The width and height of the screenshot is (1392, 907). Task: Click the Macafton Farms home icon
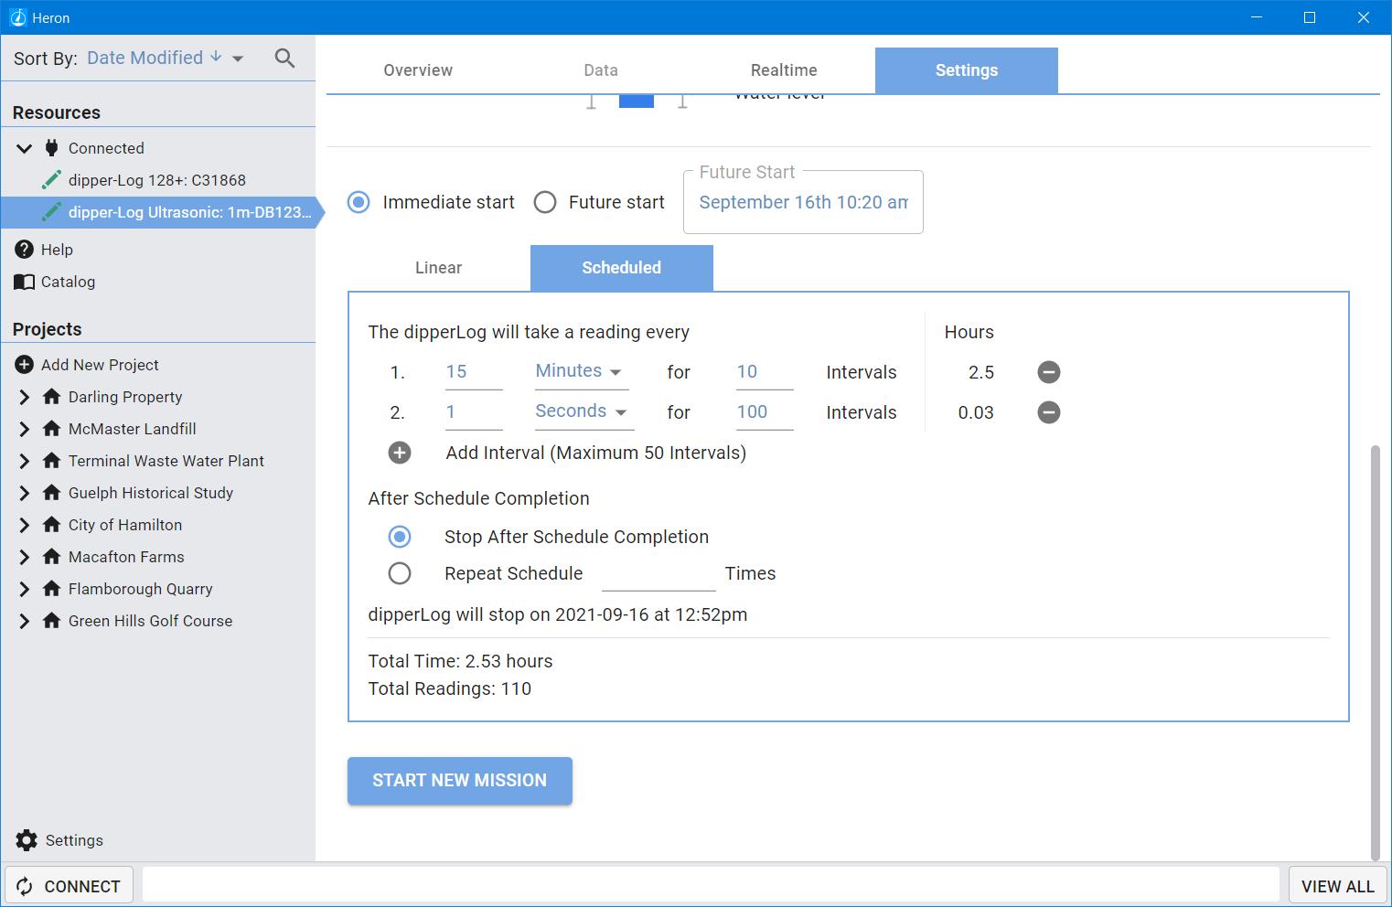(x=52, y=557)
